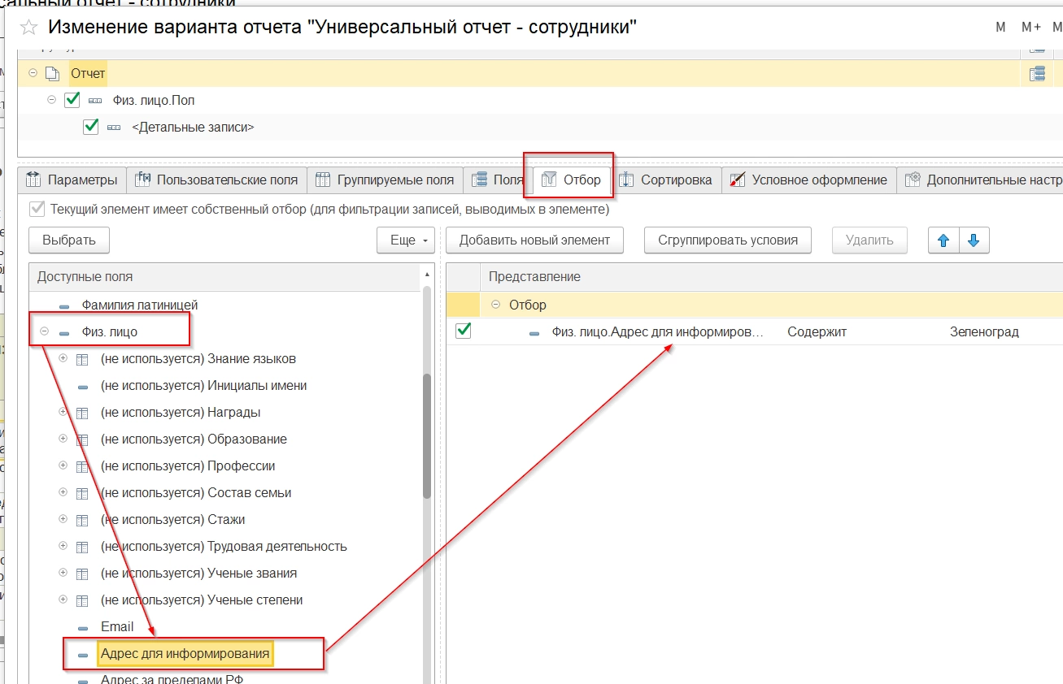1063x684 pixels.
Task: Click the Выбрать button
Action: point(69,240)
